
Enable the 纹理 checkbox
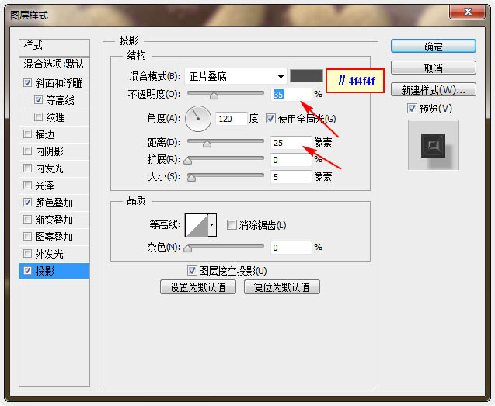click(x=38, y=117)
